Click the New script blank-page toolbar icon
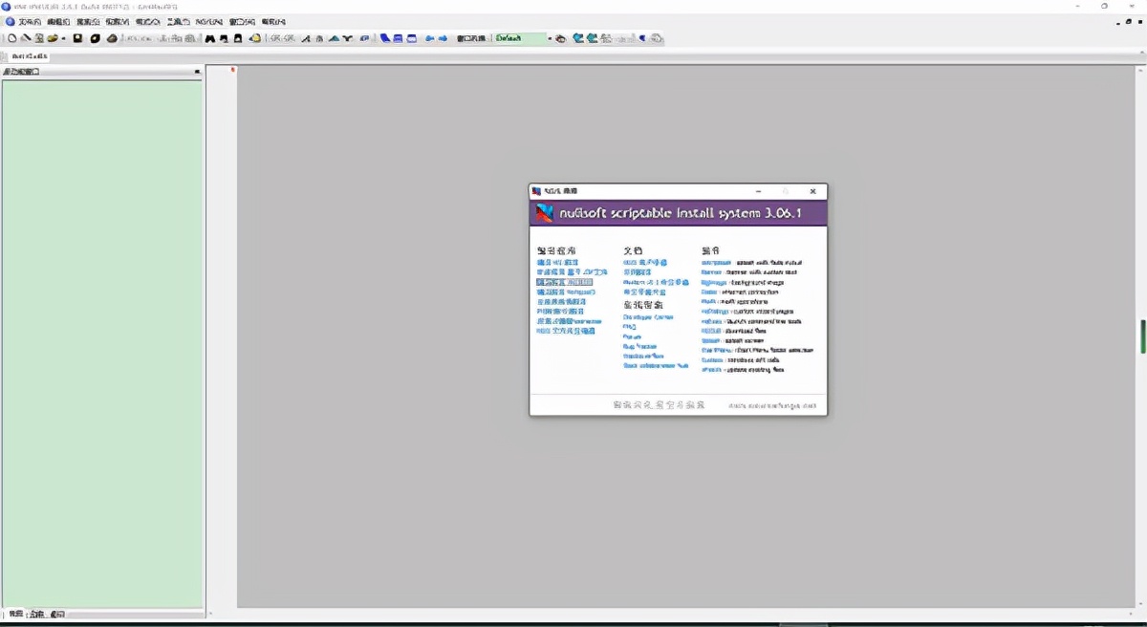 point(12,38)
